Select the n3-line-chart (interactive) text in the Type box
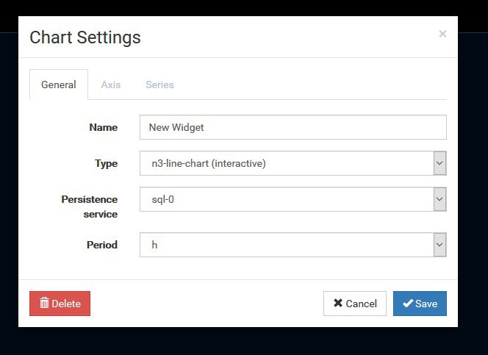 (x=209, y=163)
